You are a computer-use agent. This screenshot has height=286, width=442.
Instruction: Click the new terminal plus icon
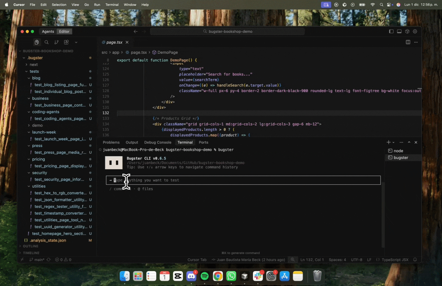tap(388, 142)
